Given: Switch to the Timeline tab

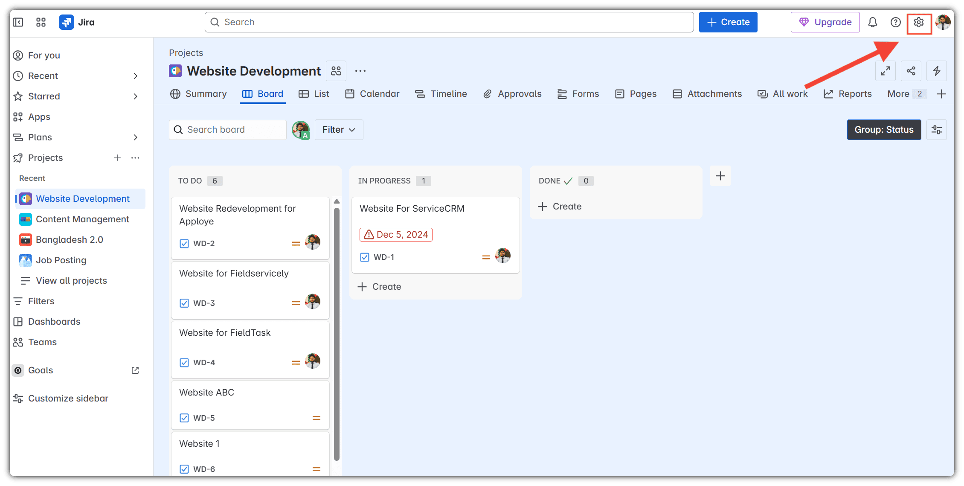Looking at the screenshot, I should (x=441, y=94).
